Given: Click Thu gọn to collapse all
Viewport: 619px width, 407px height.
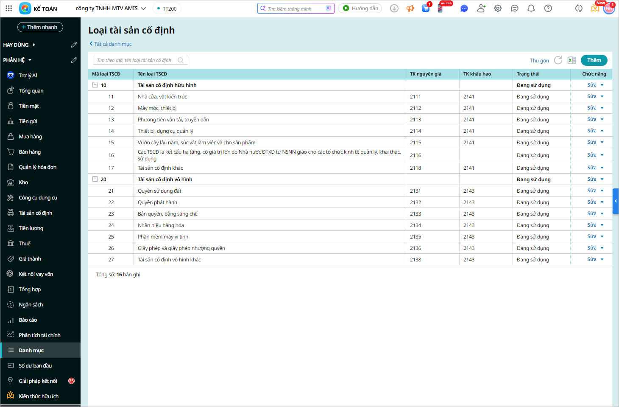Looking at the screenshot, I should (539, 61).
